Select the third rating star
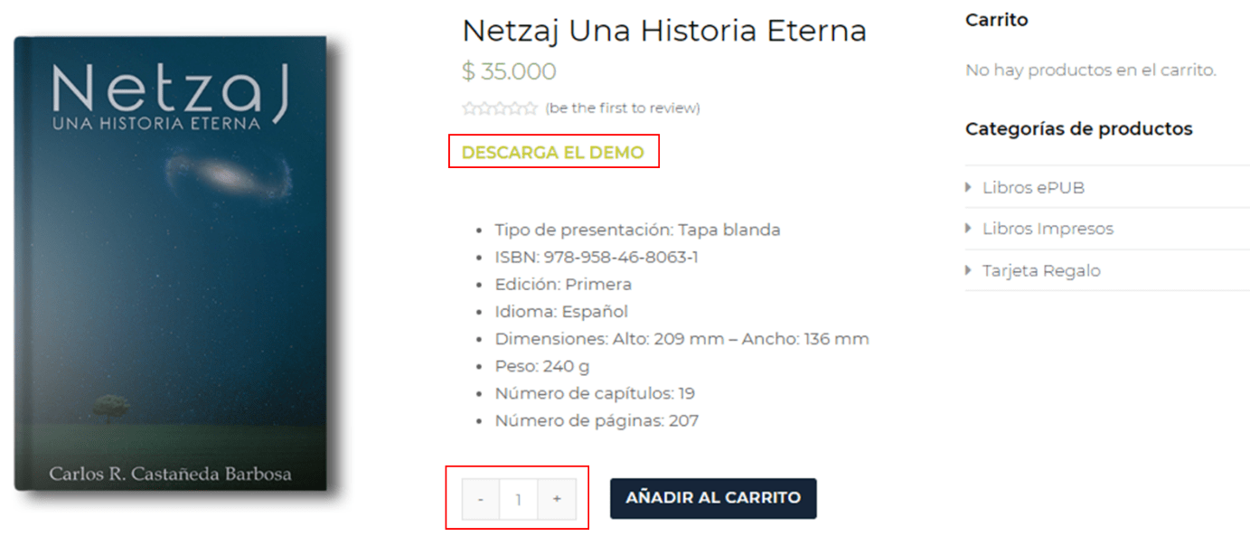The height and width of the screenshot is (555, 1250). coord(500,108)
